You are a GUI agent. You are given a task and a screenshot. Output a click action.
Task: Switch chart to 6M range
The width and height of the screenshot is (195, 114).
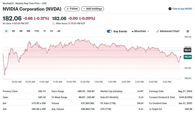(x=28, y=31)
